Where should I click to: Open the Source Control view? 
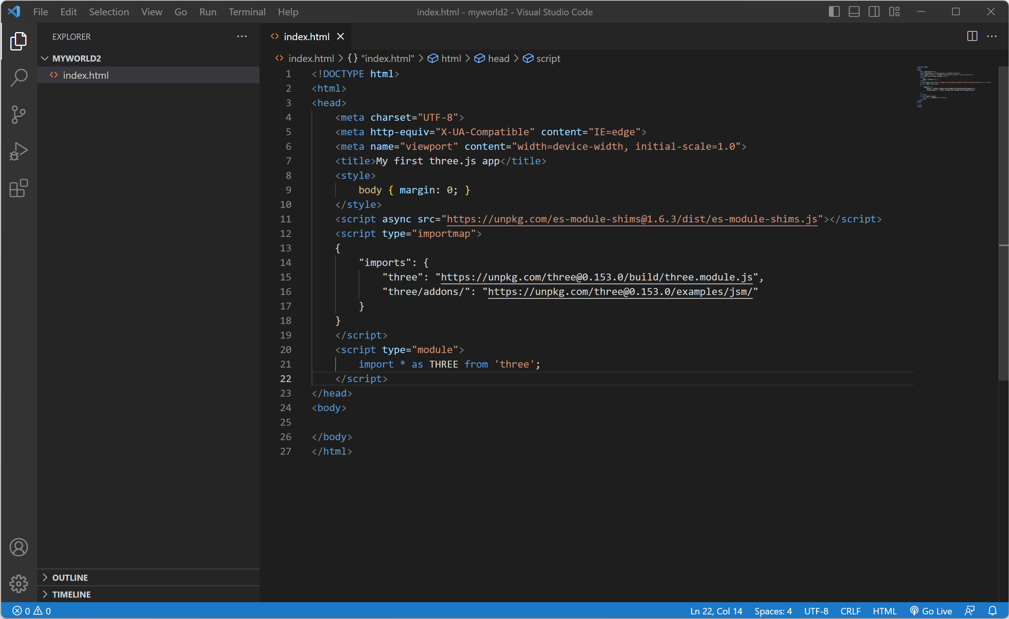[18, 114]
